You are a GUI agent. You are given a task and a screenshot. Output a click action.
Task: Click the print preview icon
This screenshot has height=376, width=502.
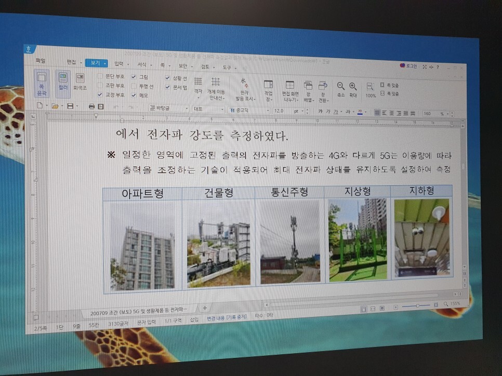click(100, 106)
